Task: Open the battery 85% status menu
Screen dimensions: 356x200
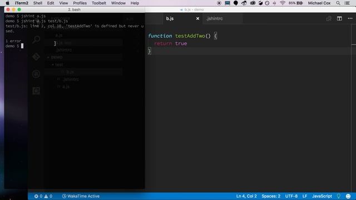Action: [296, 3]
